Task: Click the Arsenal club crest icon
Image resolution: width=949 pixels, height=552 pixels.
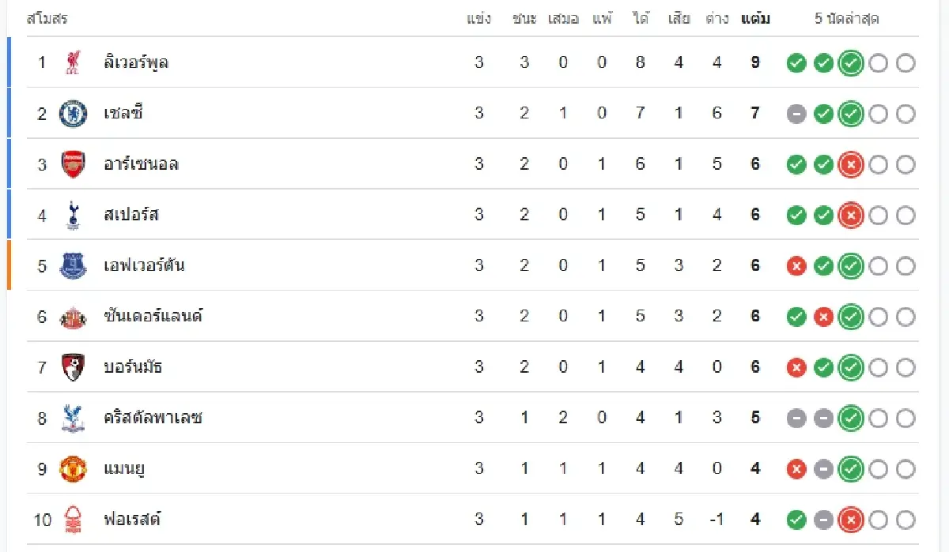Action: pos(73,164)
